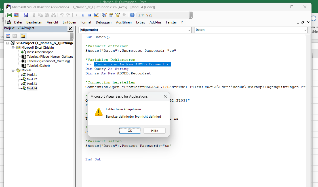Open the ? help menu
318x187 pixels.
(182, 22)
